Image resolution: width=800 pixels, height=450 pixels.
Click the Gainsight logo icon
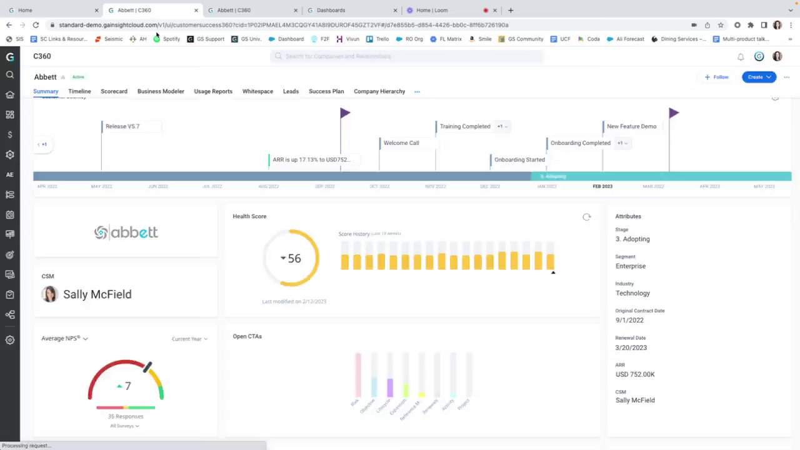click(10, 56)
